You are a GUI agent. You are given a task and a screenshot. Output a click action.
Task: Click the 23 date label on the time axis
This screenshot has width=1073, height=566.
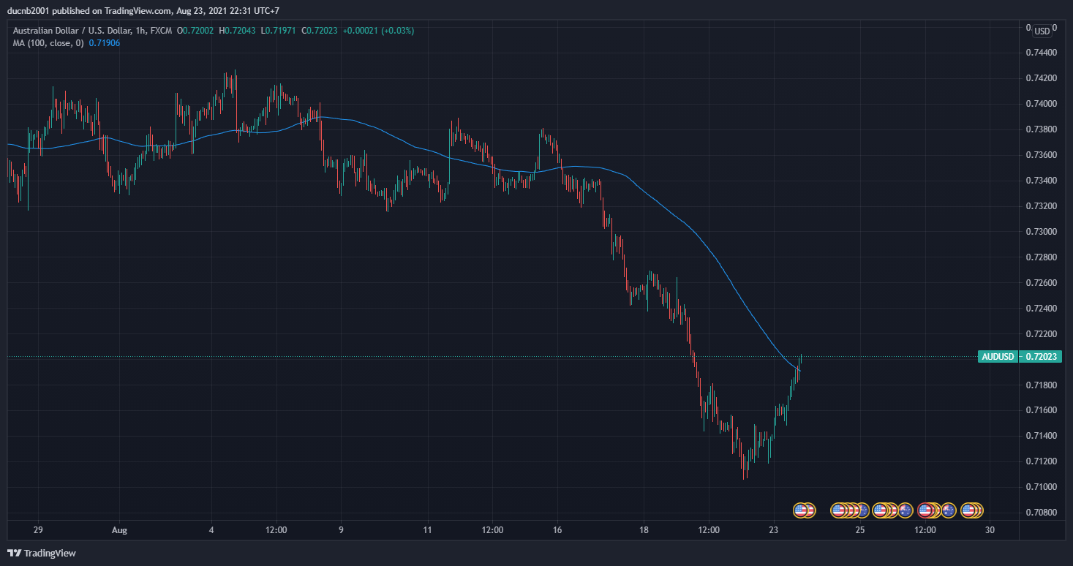[x=774, y=530]
